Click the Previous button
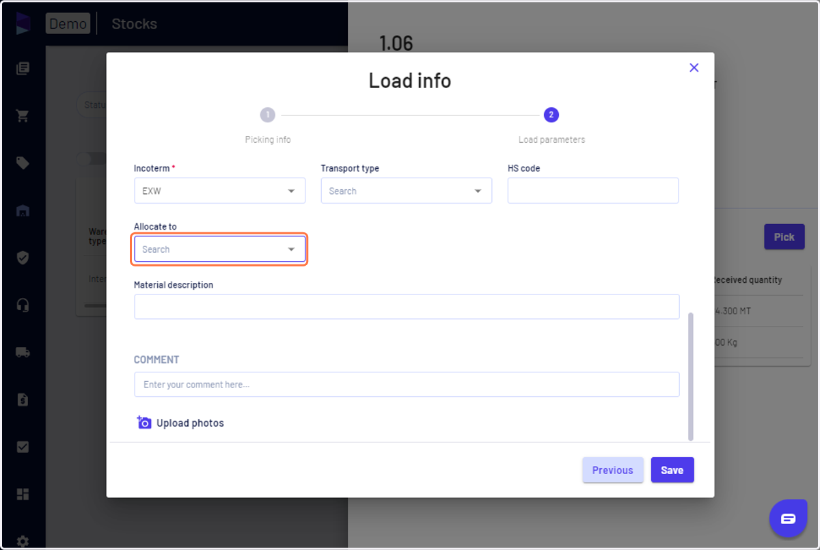This screenshot has height=550, width=820. pos(613,470)
